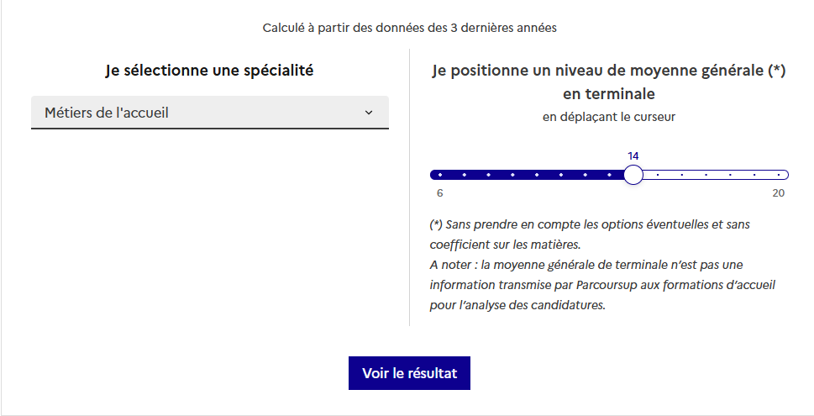
Task: Click the slider handle set at 14
Action: pyautogui.click(x=633, y=175)
